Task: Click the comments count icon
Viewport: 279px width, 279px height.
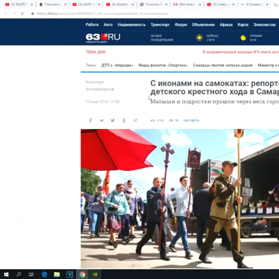Action: pyautogui.click(x=171, y=121)
